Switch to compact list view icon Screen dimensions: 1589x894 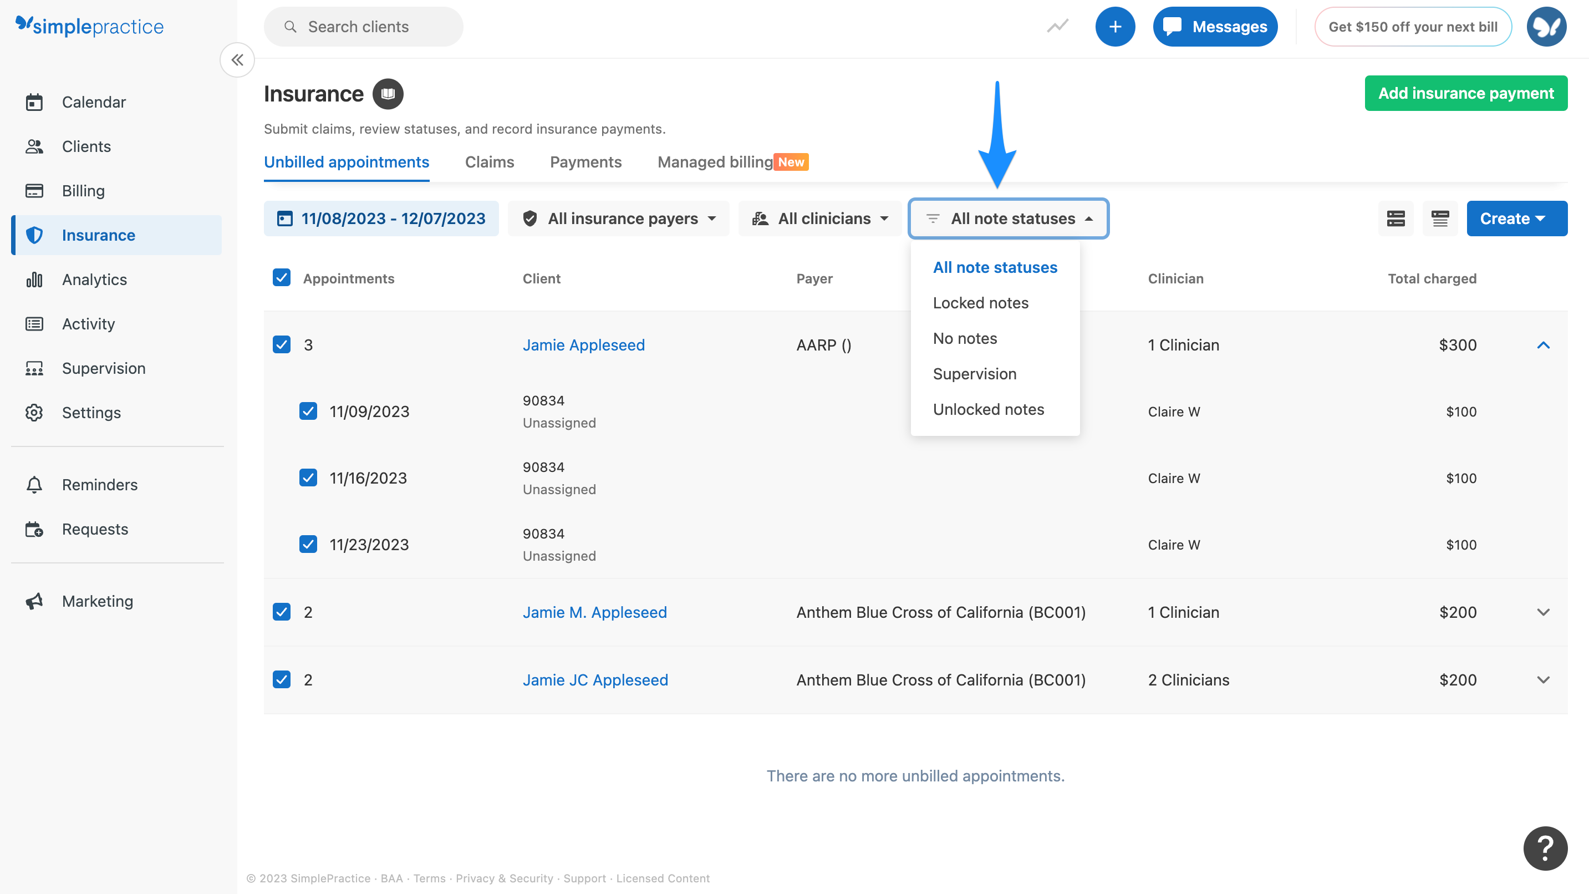click(x=1440, y=219)
